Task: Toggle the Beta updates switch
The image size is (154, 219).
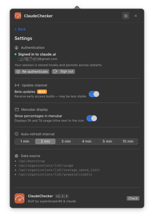Action: 94,94
